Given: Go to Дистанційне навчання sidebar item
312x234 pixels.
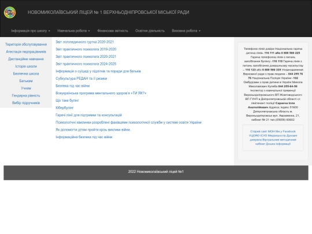Looking at the screenshot, I should point(26,59).
